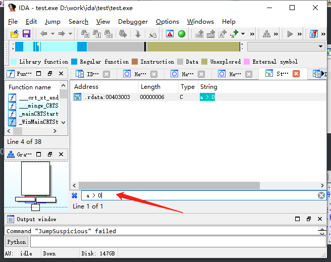Viewport: 331px width, 262px height.
Task: Click the add DATA icon
Action: (211, 34)
